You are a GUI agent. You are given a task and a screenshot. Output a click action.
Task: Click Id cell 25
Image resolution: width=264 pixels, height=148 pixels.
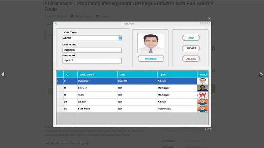pyautogui.click(x=70, y=109)
